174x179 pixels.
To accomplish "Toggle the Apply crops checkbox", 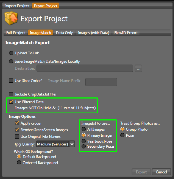I will coord(17,123).
